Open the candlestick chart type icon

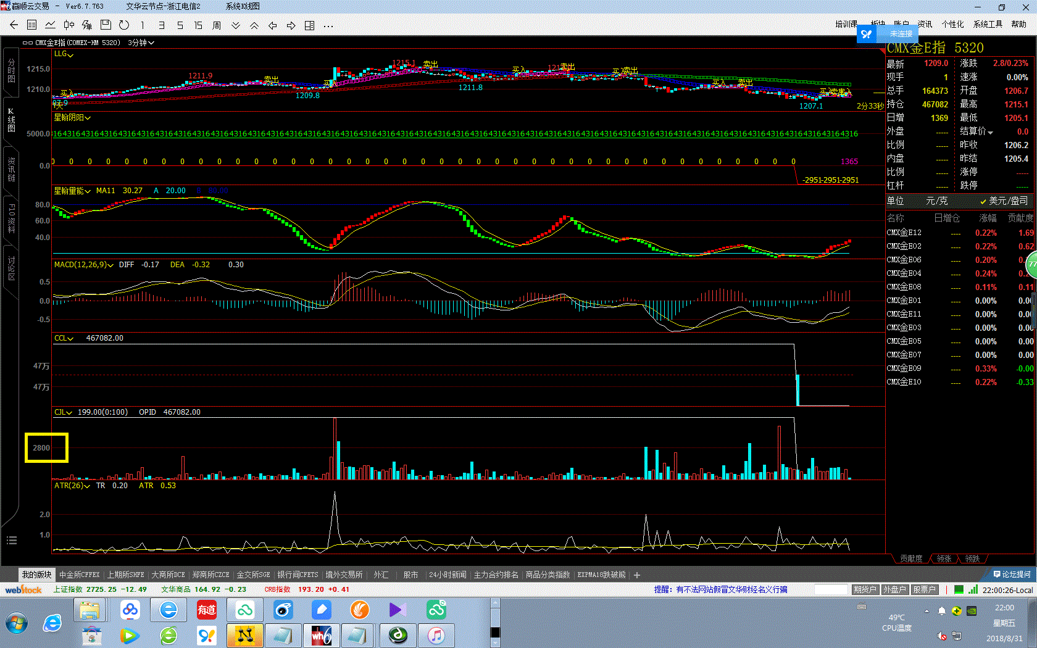click(69, 25)
